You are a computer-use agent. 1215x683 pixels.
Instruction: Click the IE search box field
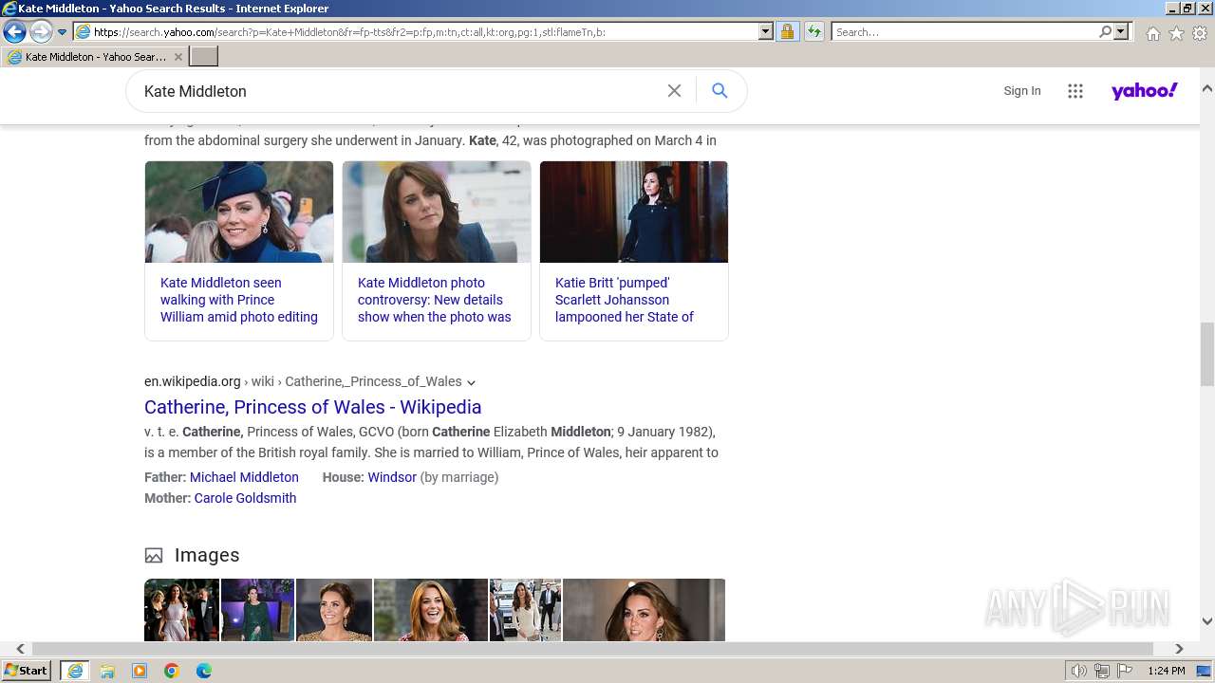click(963, 31)
